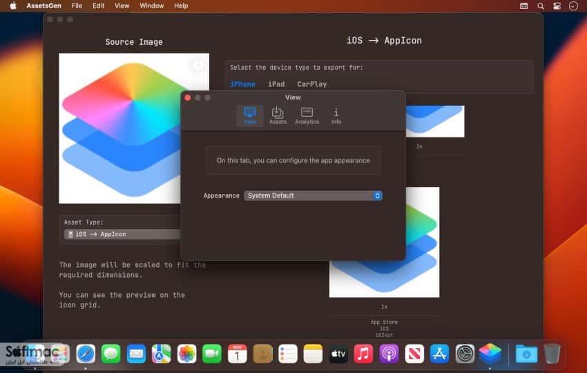Open Photos from the dock
The image size is (587, 373).
coord(187,354)
